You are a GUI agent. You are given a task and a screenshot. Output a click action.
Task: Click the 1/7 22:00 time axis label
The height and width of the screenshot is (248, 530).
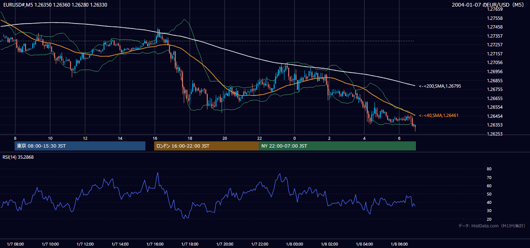tap(260, 244)
